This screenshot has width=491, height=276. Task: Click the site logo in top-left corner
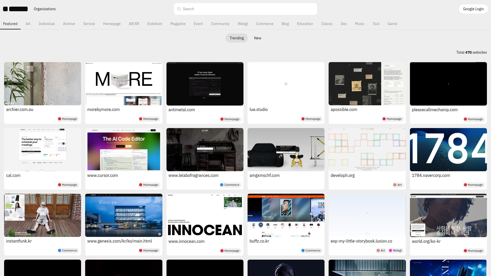[15, 9]
